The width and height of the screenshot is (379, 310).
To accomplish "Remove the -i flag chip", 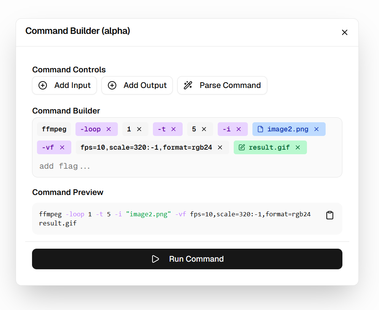I will [239, 129].
